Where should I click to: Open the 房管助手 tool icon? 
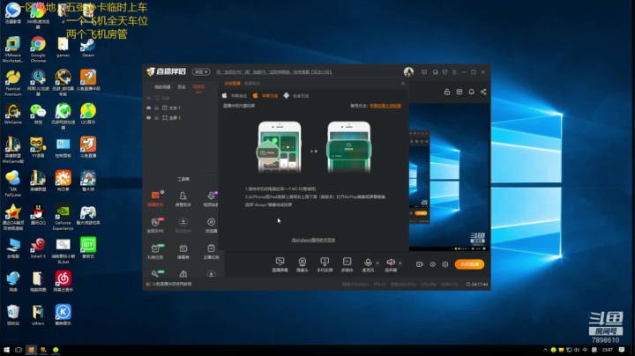coord(183,199)
